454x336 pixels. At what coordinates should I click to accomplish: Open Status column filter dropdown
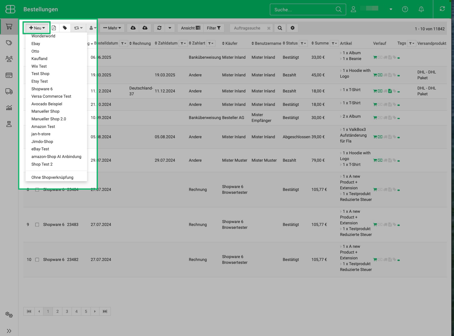303,43
